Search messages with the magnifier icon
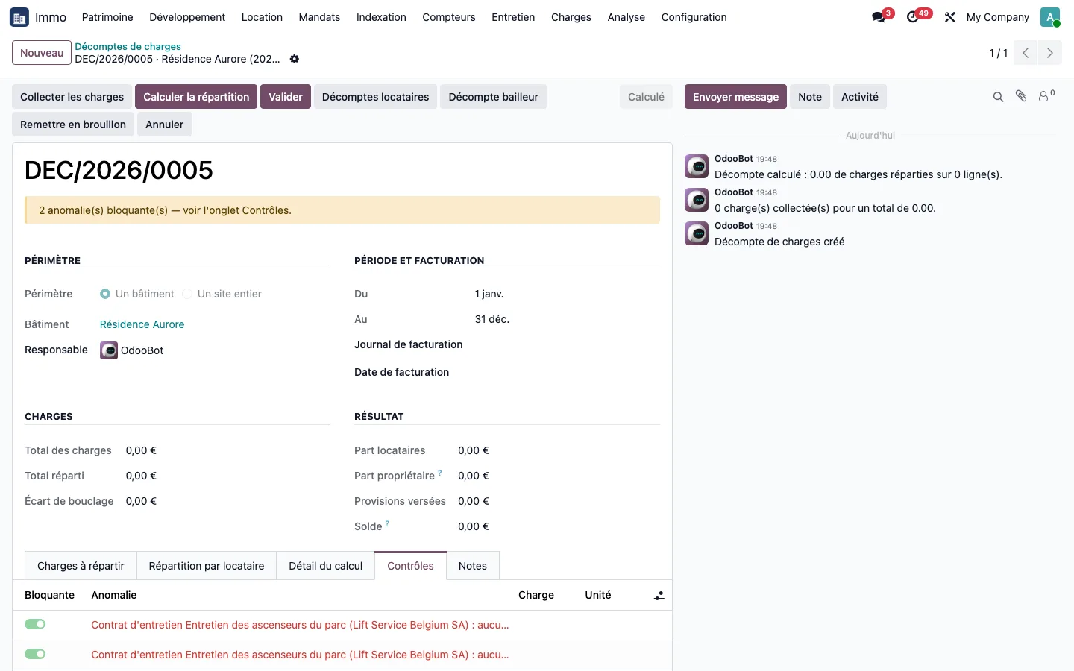The height and width of the screenshot is (671, 1074). coord(998,97)
